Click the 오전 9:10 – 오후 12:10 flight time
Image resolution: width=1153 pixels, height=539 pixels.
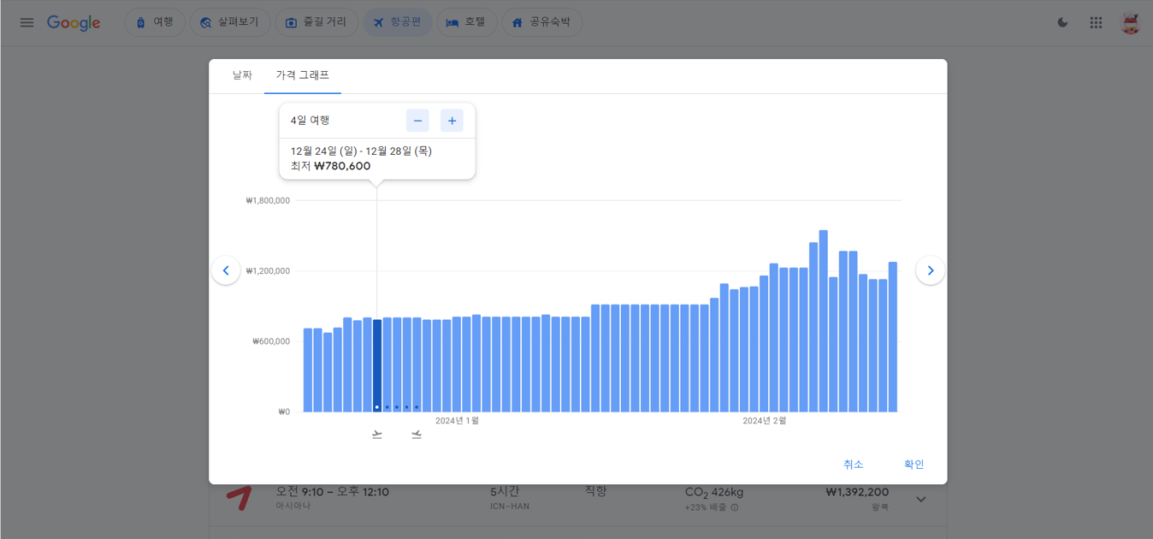(333, 492)
